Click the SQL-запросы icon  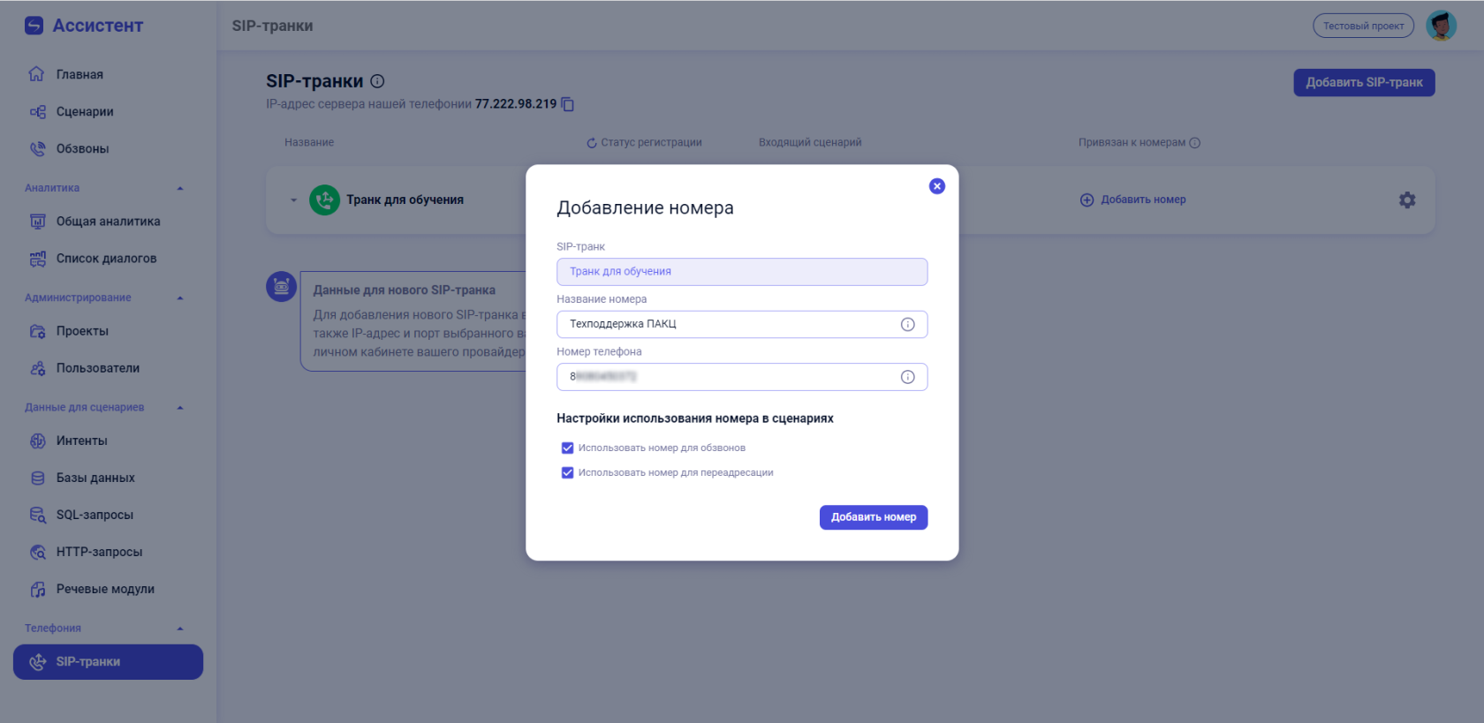point(38,515)
